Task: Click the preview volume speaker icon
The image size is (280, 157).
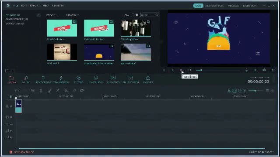Action: click(264, 70)
